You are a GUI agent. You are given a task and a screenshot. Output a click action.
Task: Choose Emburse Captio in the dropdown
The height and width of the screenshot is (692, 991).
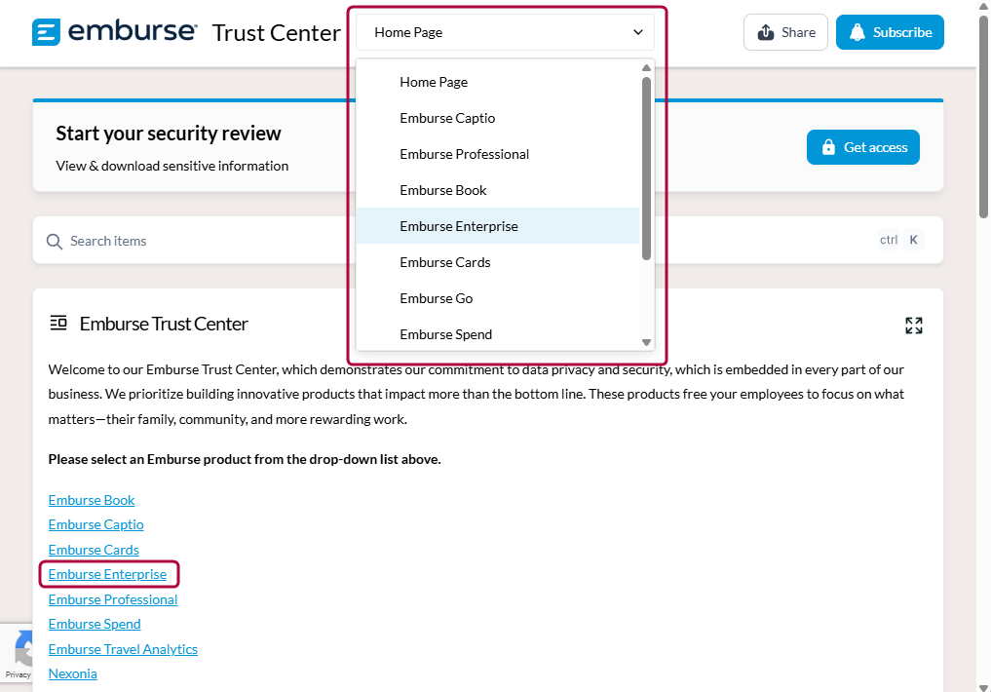pos(447,118)
